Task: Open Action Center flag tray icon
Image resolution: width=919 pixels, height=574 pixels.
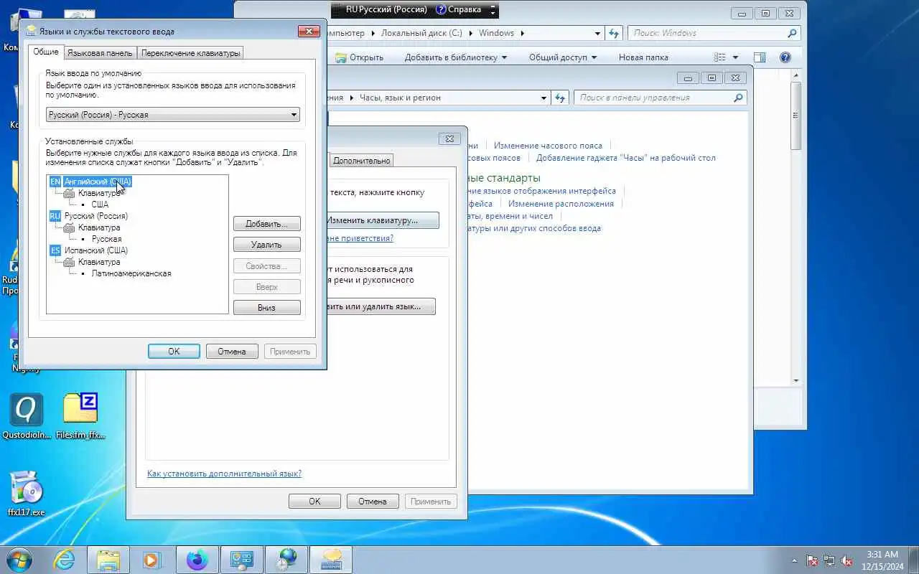Action: tap(812, 560)
